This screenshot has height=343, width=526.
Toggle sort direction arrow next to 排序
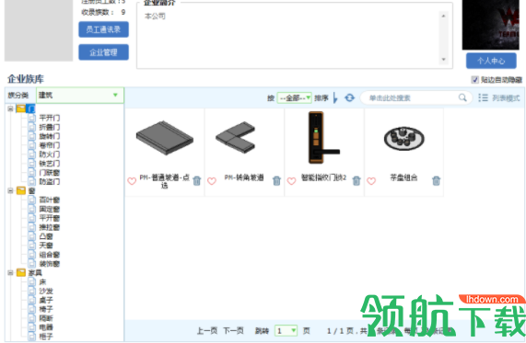point(335,97)
